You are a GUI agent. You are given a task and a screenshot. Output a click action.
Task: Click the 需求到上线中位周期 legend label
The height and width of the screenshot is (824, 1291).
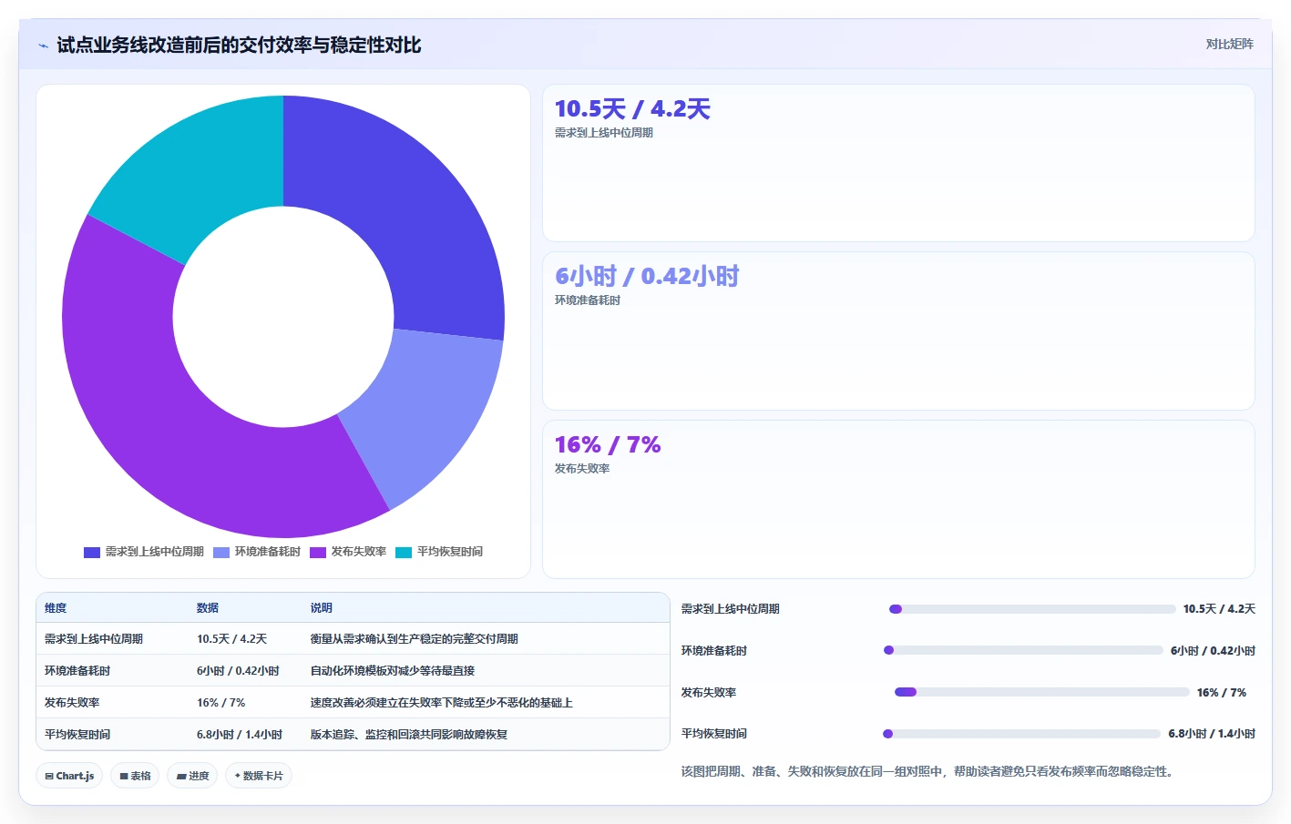pos(154,552)
